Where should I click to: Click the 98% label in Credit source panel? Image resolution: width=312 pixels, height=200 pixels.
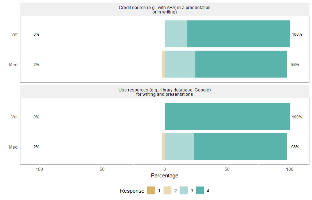pyautogui.click(x=295, y=64)
